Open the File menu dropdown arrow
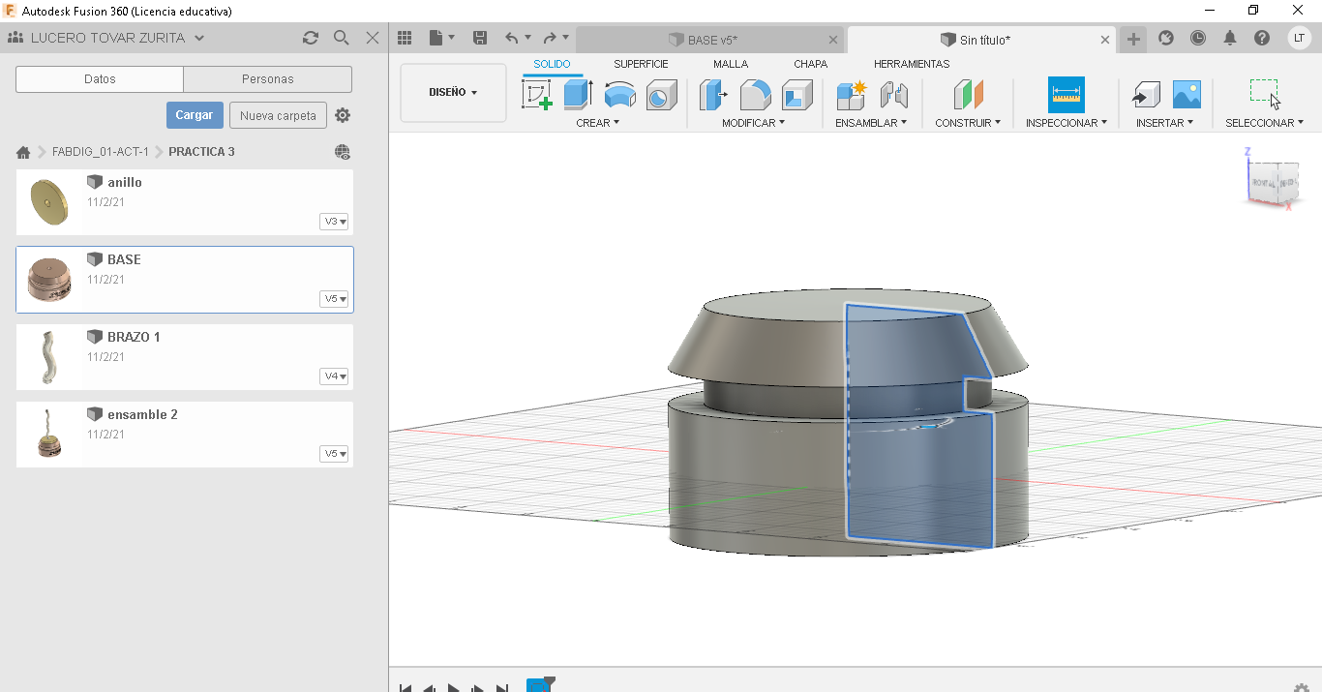 point(451,39)
